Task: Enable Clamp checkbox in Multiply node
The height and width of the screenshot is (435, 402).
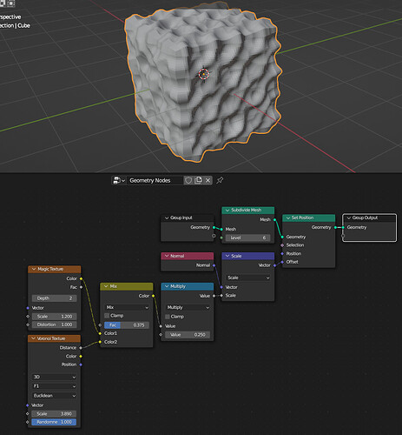Action: click(168, 317)
